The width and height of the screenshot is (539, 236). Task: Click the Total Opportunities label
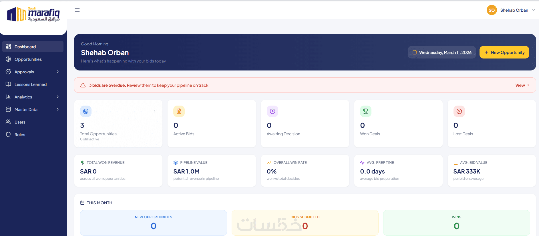(98, 134)
